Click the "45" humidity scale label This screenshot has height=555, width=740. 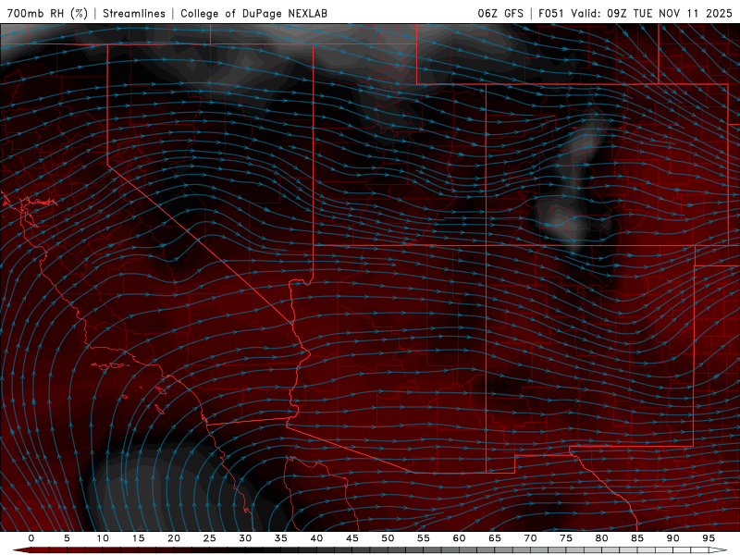[x=352, y=538]
